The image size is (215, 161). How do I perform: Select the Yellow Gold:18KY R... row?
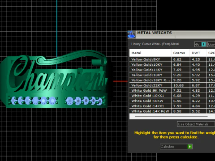click(172, 80)
